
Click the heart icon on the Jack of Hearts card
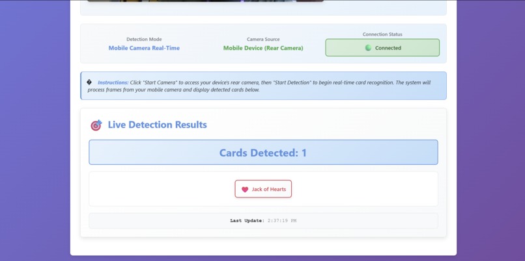point(245,190)
